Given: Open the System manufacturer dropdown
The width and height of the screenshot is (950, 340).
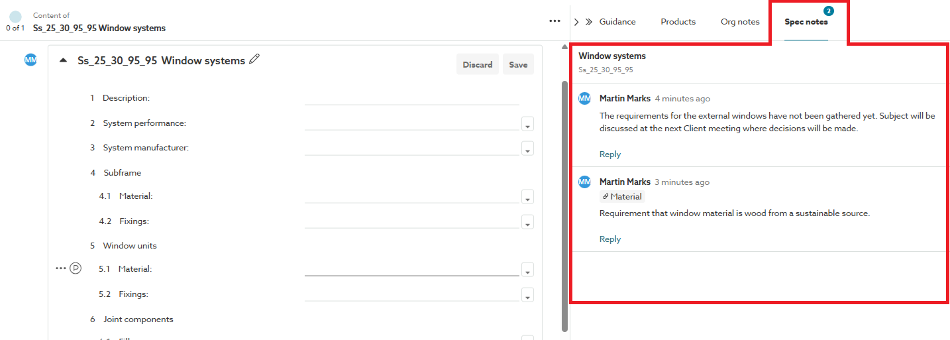Looking at the screenshot, I should pyautogui.click(x=527, y=148).
